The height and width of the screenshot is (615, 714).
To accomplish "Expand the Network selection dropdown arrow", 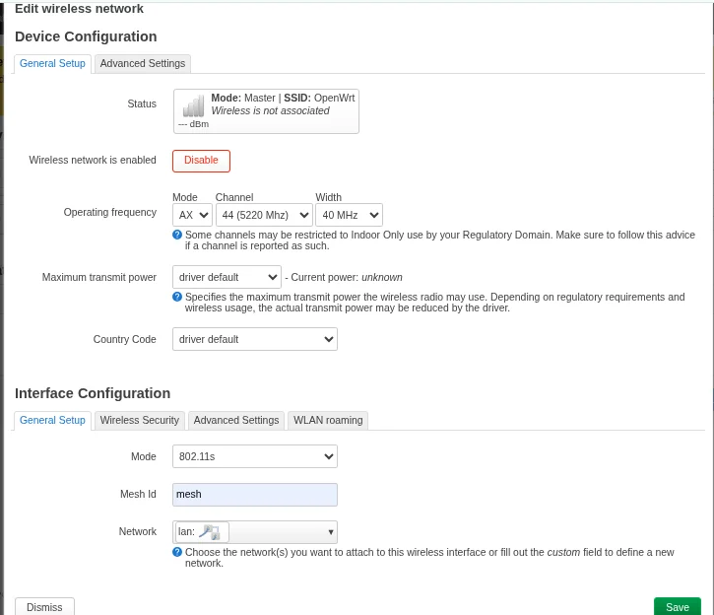I will 331,532.
